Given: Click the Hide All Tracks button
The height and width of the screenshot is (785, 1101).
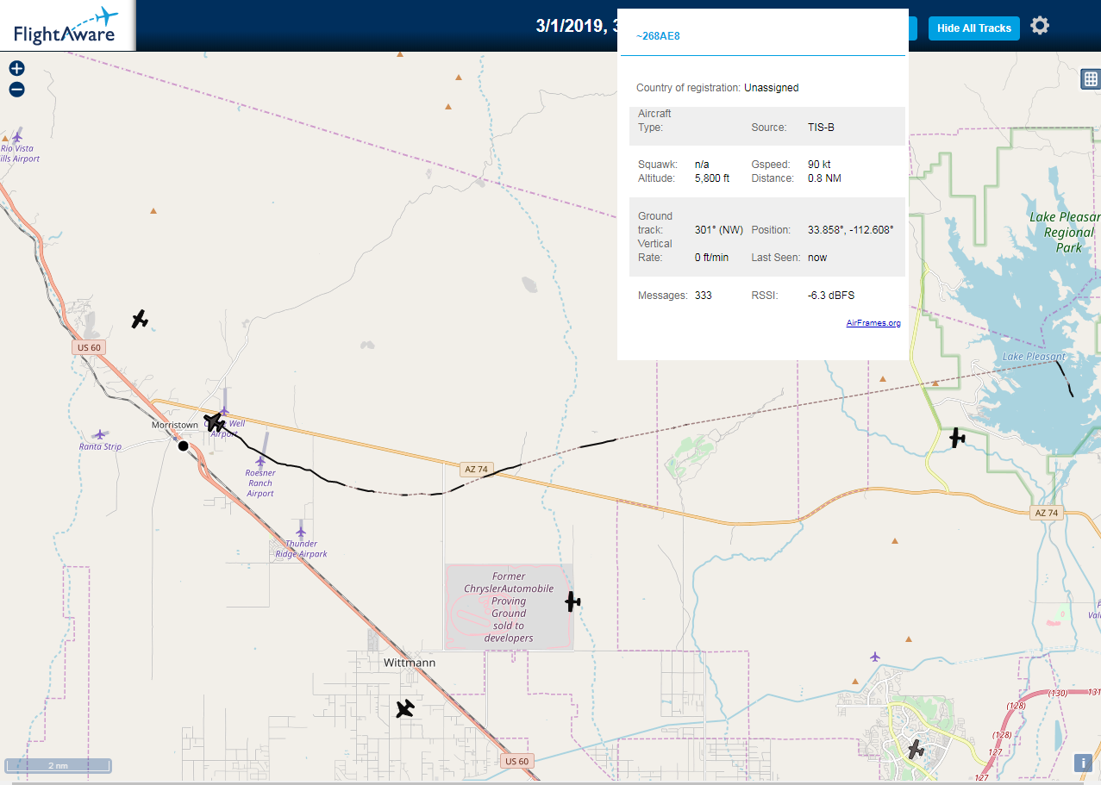Looking at the screenshot, I should tap(974, 28).
